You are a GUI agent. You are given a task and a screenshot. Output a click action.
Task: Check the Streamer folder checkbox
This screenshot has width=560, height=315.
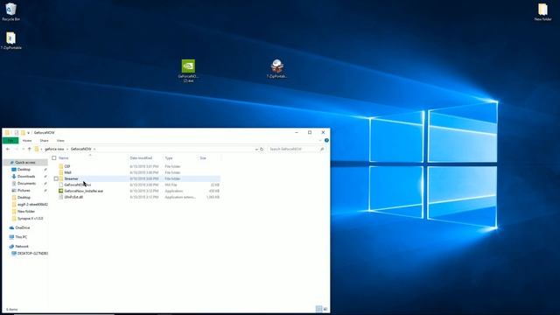56,178
